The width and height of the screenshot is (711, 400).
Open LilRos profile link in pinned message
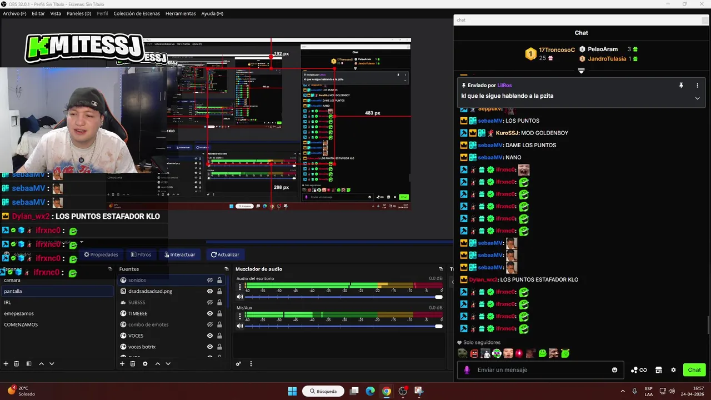pos(504,86)
